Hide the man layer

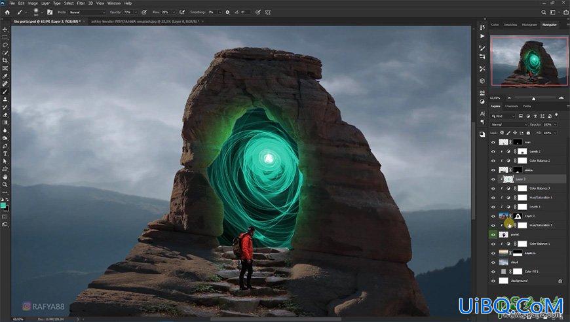click(493, 142)
